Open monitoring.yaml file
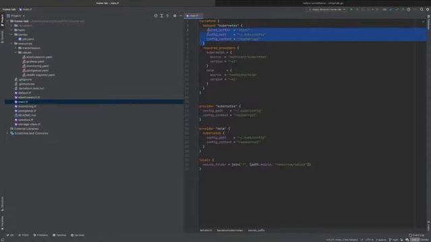The height and width of the screenshot is (242, 431). click(38, 66)
